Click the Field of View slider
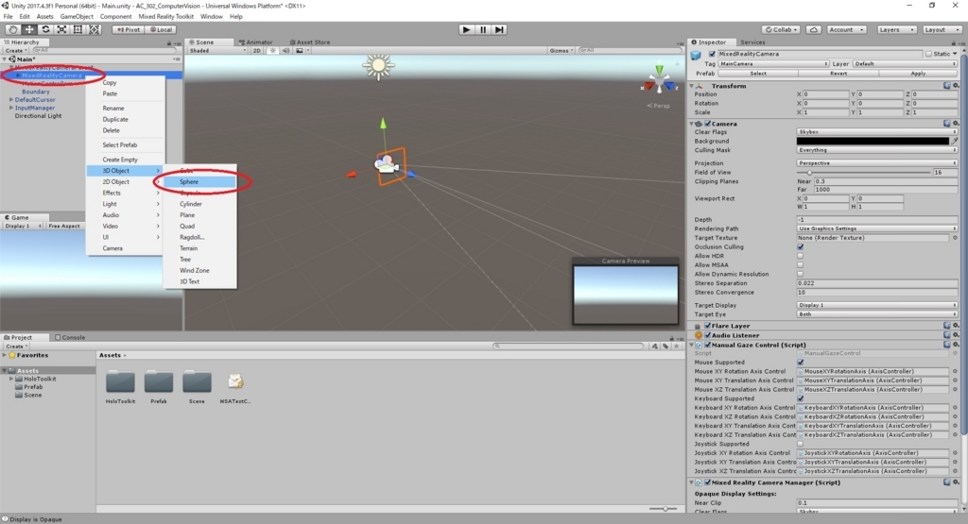Viewport: 968px width, 524px height. (863, 173)
